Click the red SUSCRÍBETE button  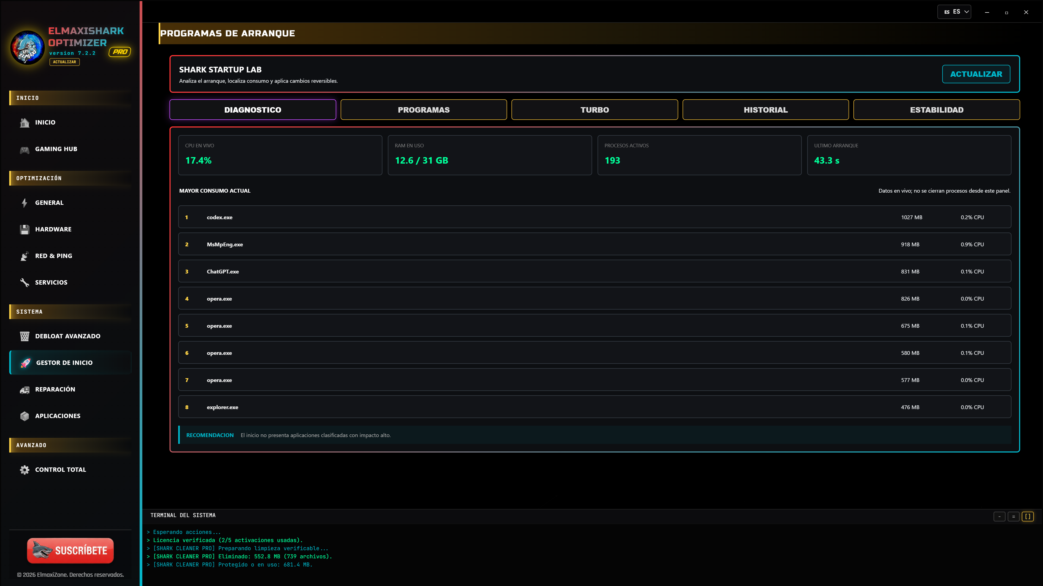coord(70,550)
